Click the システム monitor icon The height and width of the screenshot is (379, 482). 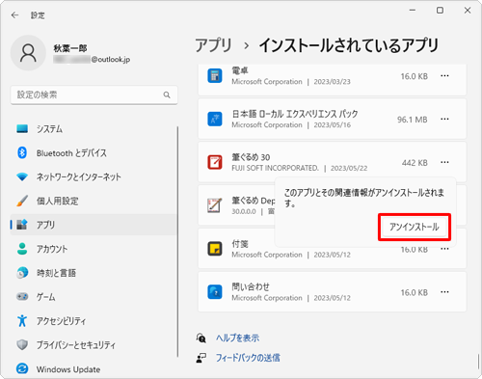(22, 129)
